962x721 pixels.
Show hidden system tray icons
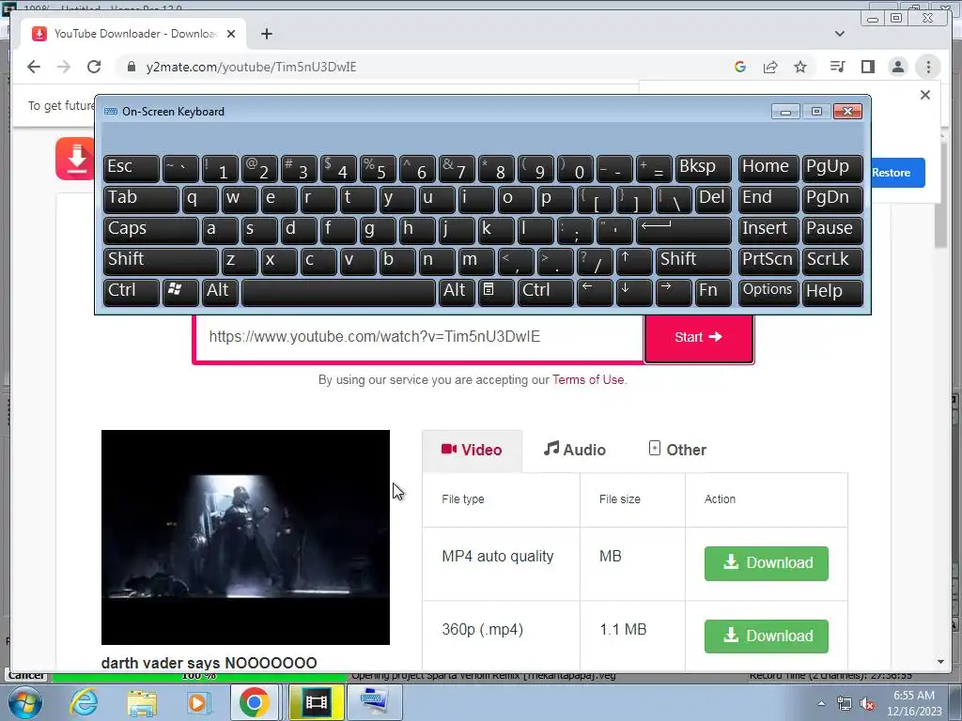(821, 703)
